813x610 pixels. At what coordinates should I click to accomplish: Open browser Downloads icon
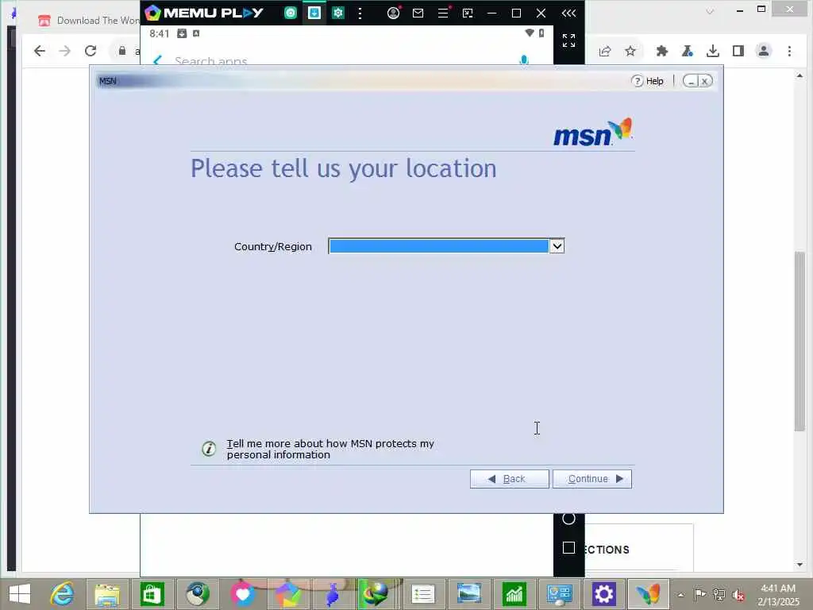pyautogui.click(x=713, y=51)
